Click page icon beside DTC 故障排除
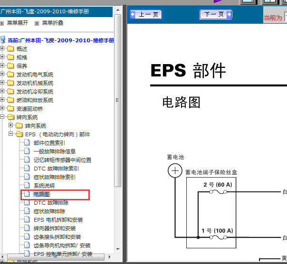This screenshot has height=264, width=287. 27,203
